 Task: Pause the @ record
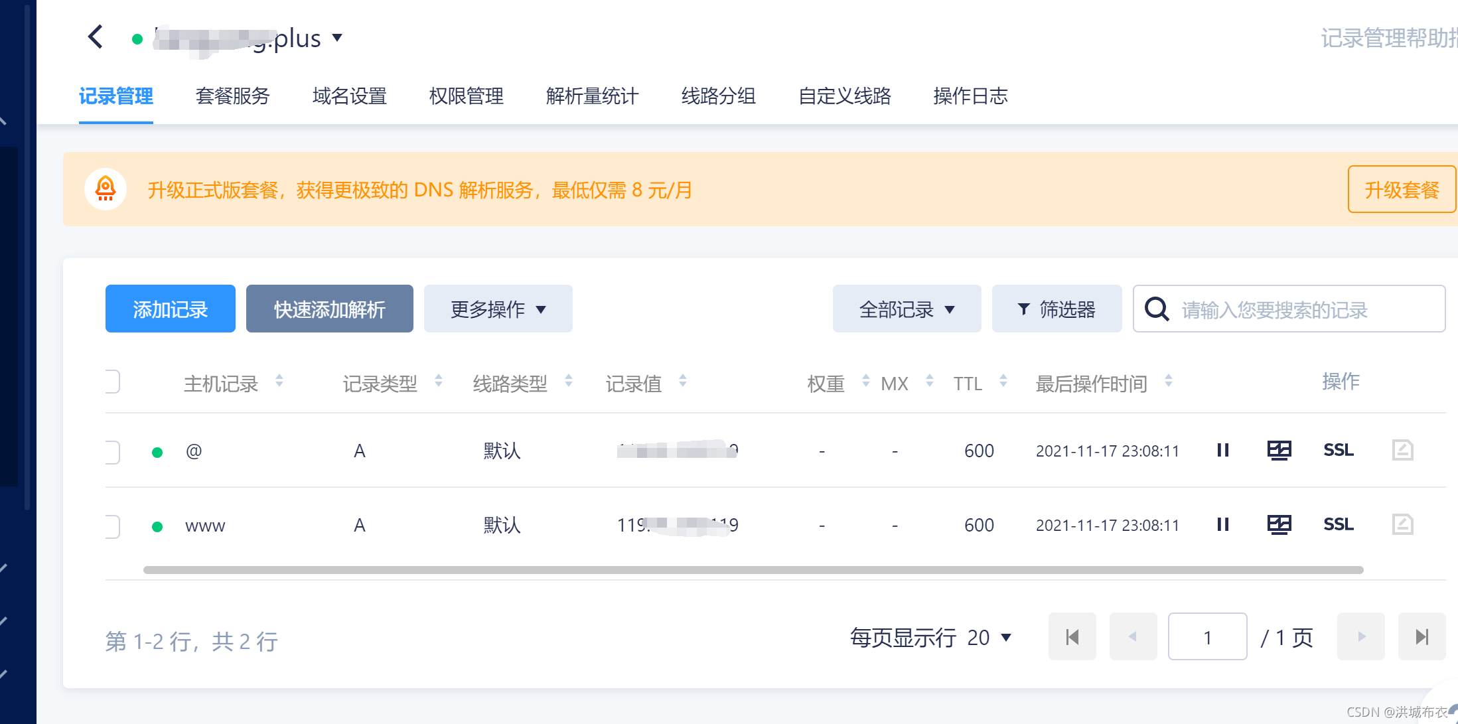[x=1223, y=451]
